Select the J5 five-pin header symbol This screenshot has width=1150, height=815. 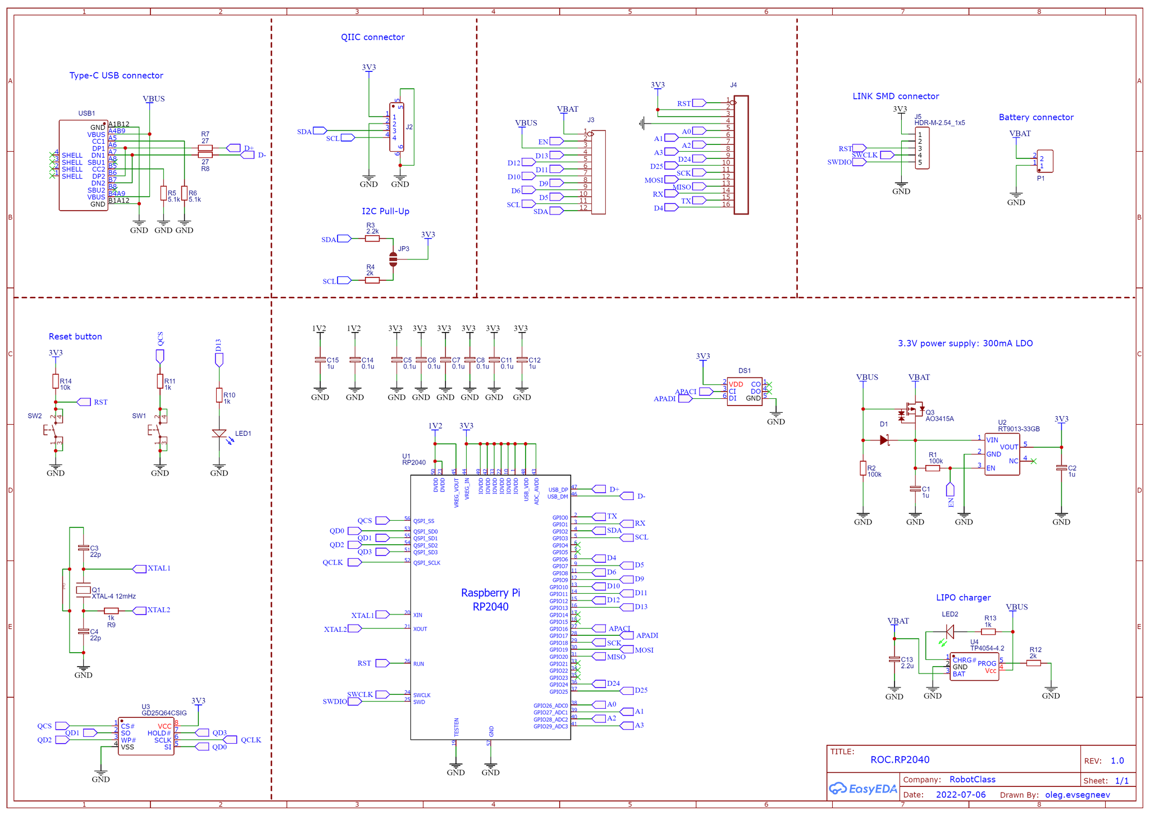point(922,148)
